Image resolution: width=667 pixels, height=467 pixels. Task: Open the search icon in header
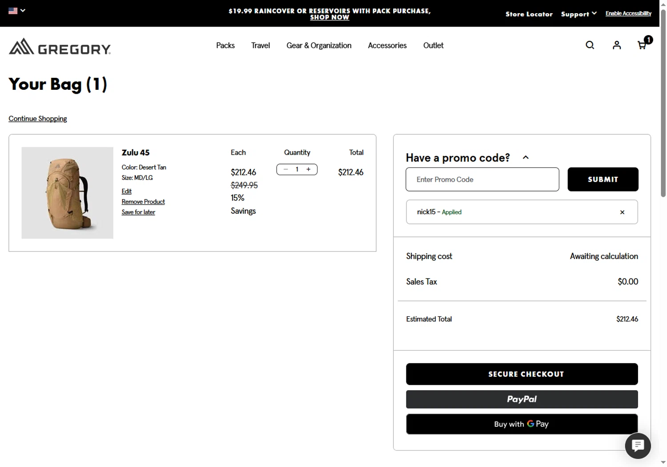590,45
